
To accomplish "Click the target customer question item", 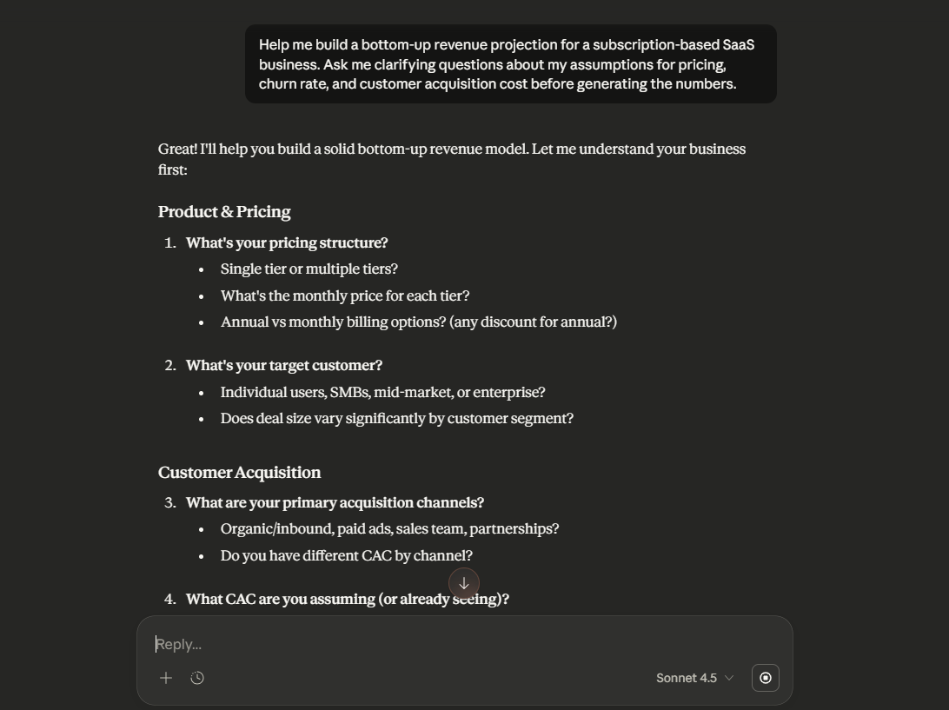I will (x=284, y=365).
